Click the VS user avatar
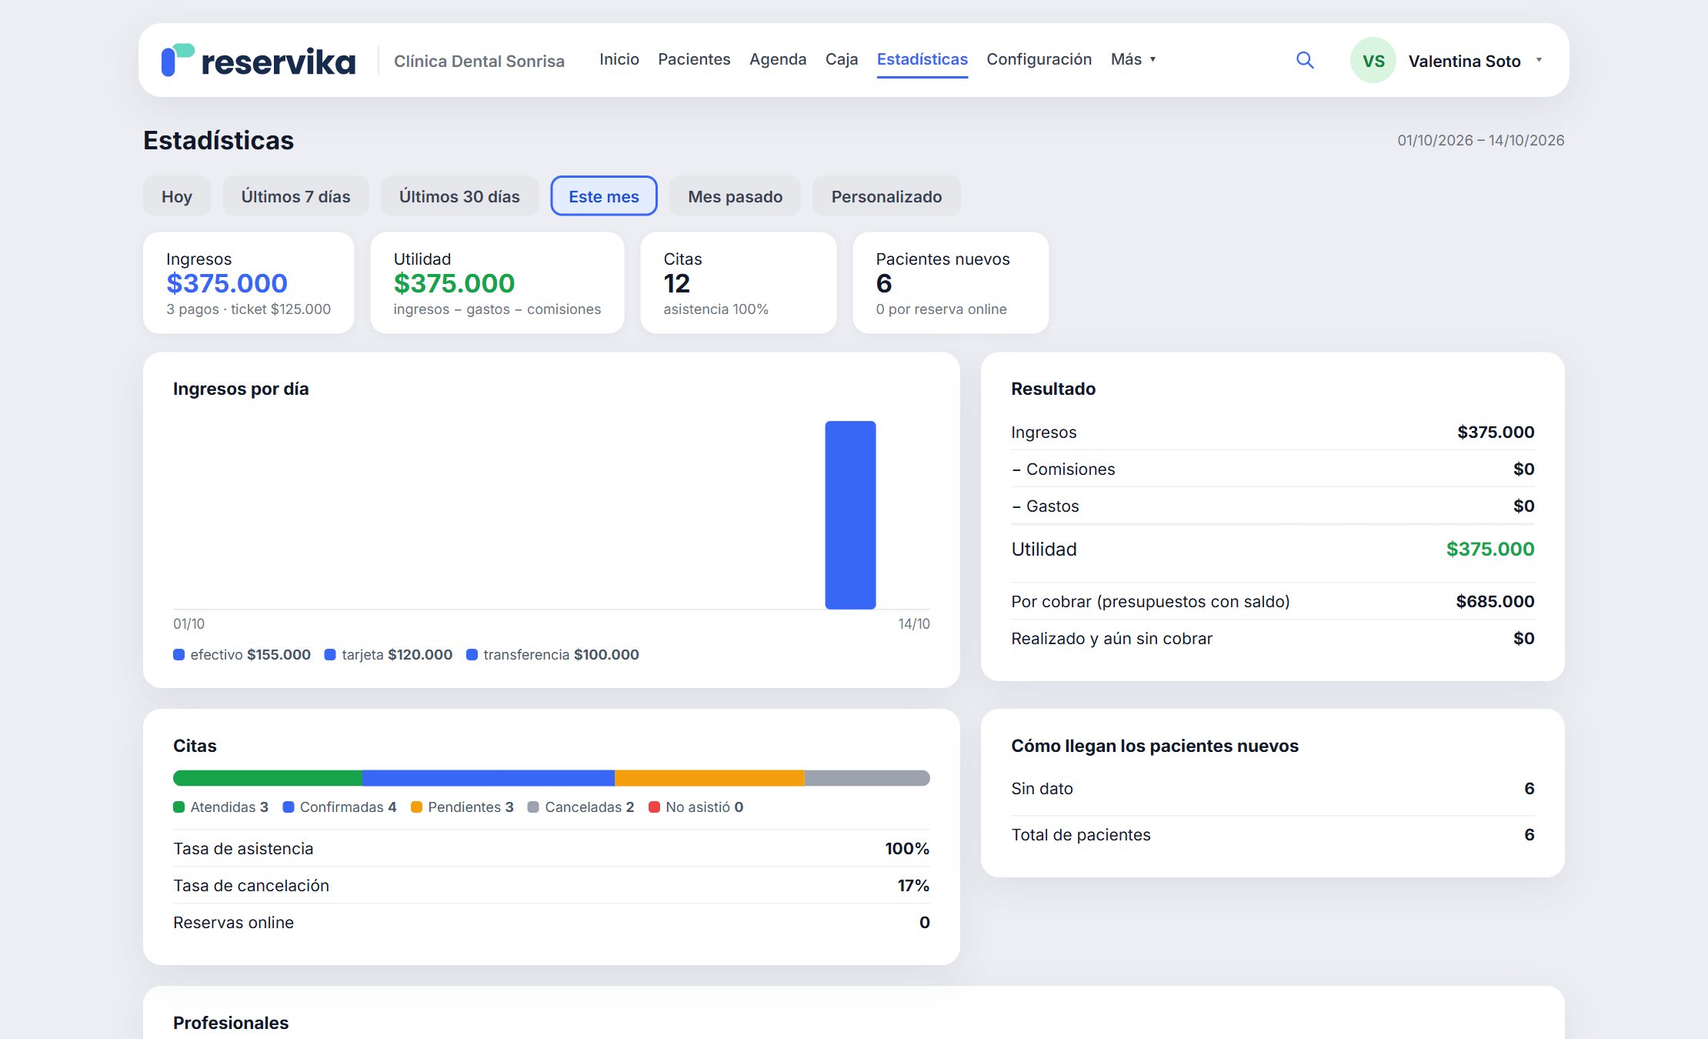This screenshot has width=1708, height=1039. click(x=1373, y=60)
